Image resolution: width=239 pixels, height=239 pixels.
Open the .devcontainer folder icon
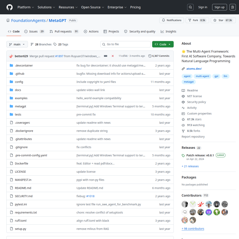(x=11, y=65)
